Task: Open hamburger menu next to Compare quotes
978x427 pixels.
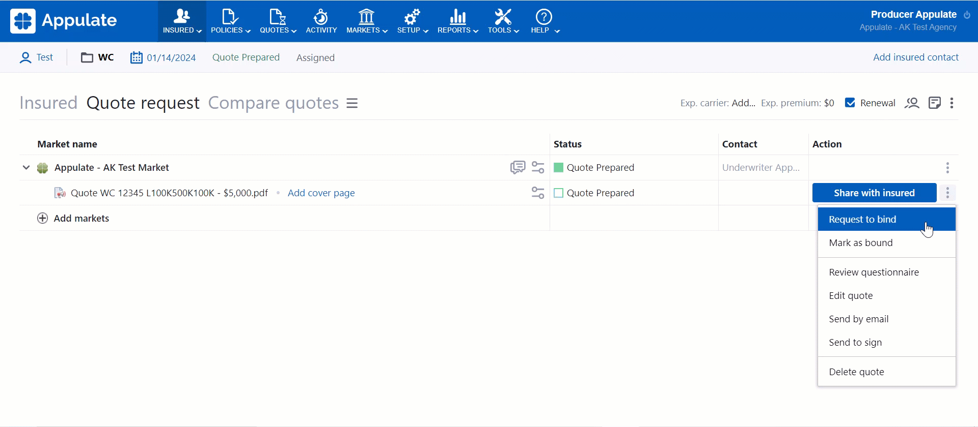Action: pyautogui.click(x=352, y=103)
